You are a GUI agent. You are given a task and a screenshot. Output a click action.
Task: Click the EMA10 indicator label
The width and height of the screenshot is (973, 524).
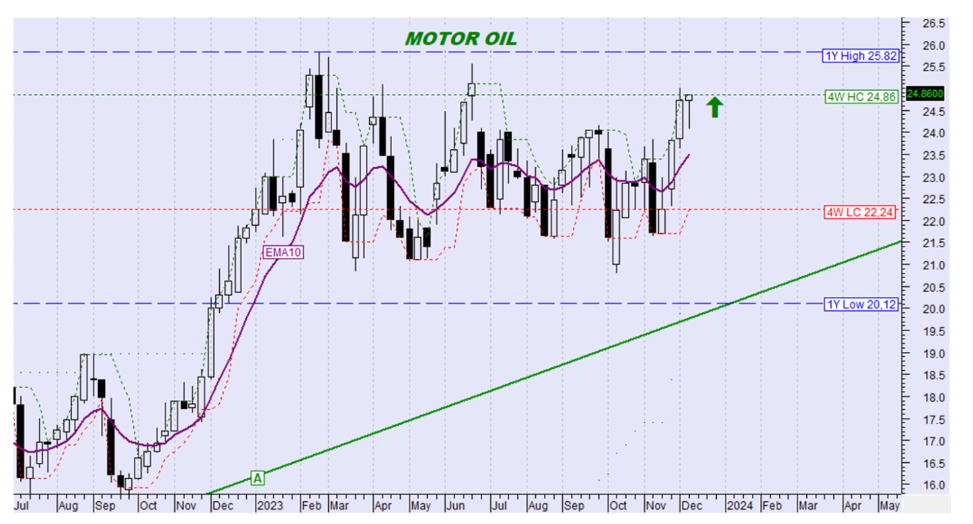pyautogui.click(x=283, y=253)
